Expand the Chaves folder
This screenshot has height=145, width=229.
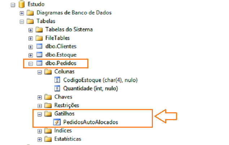(39, 98)
